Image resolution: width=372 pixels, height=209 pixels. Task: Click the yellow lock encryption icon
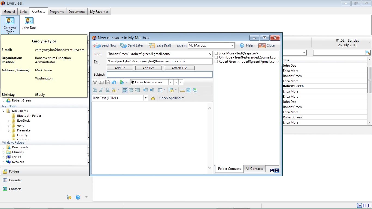(x=153, y=98)
